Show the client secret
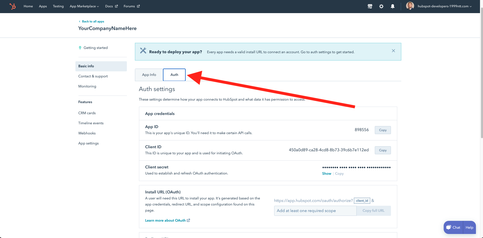This screenshot has height=238, width=483. 327,173
